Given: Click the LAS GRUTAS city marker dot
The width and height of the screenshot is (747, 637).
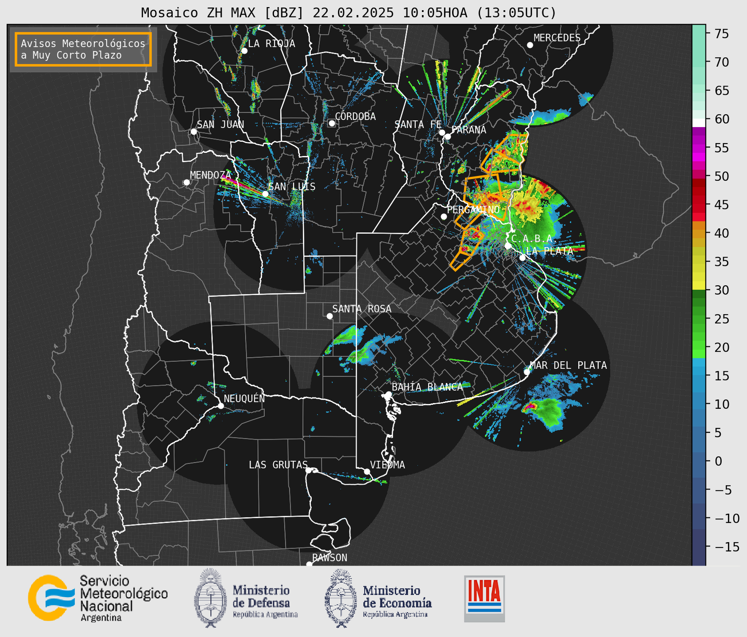Looking at the screenshot, I should click(309, 470).
